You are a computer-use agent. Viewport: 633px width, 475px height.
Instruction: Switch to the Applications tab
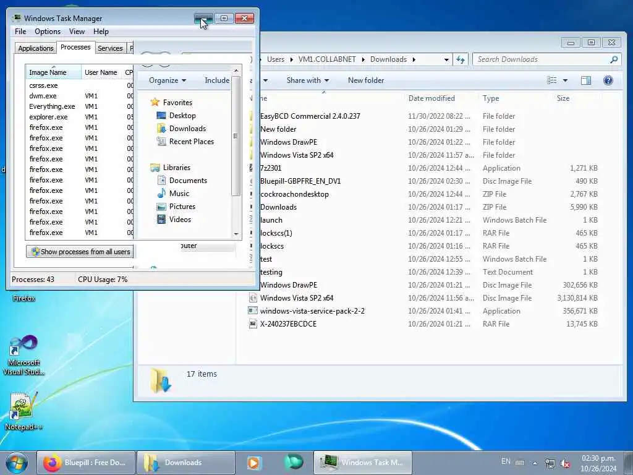tap(35, 48)
